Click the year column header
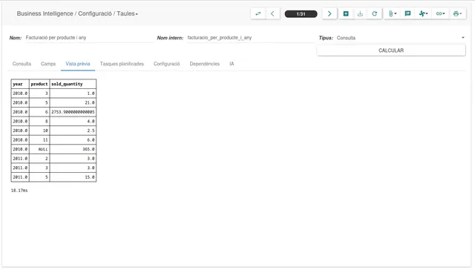The width and height of the screenshot is (475, 270). pos(20,84)
